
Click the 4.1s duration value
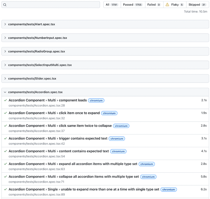point(204,151)
